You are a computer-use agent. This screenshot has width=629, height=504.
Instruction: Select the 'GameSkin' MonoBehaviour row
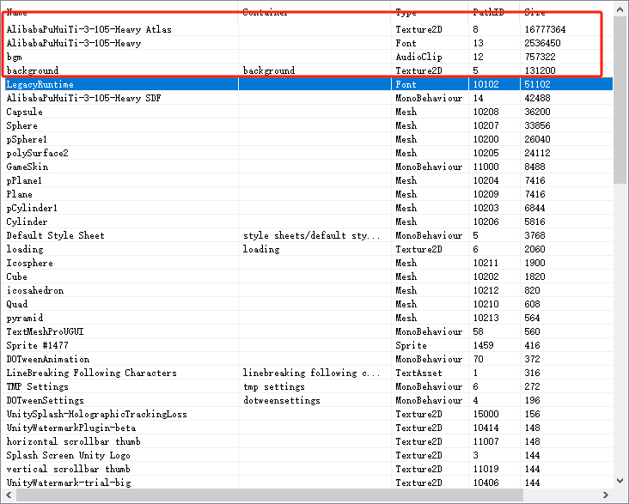tap(308, 167)
